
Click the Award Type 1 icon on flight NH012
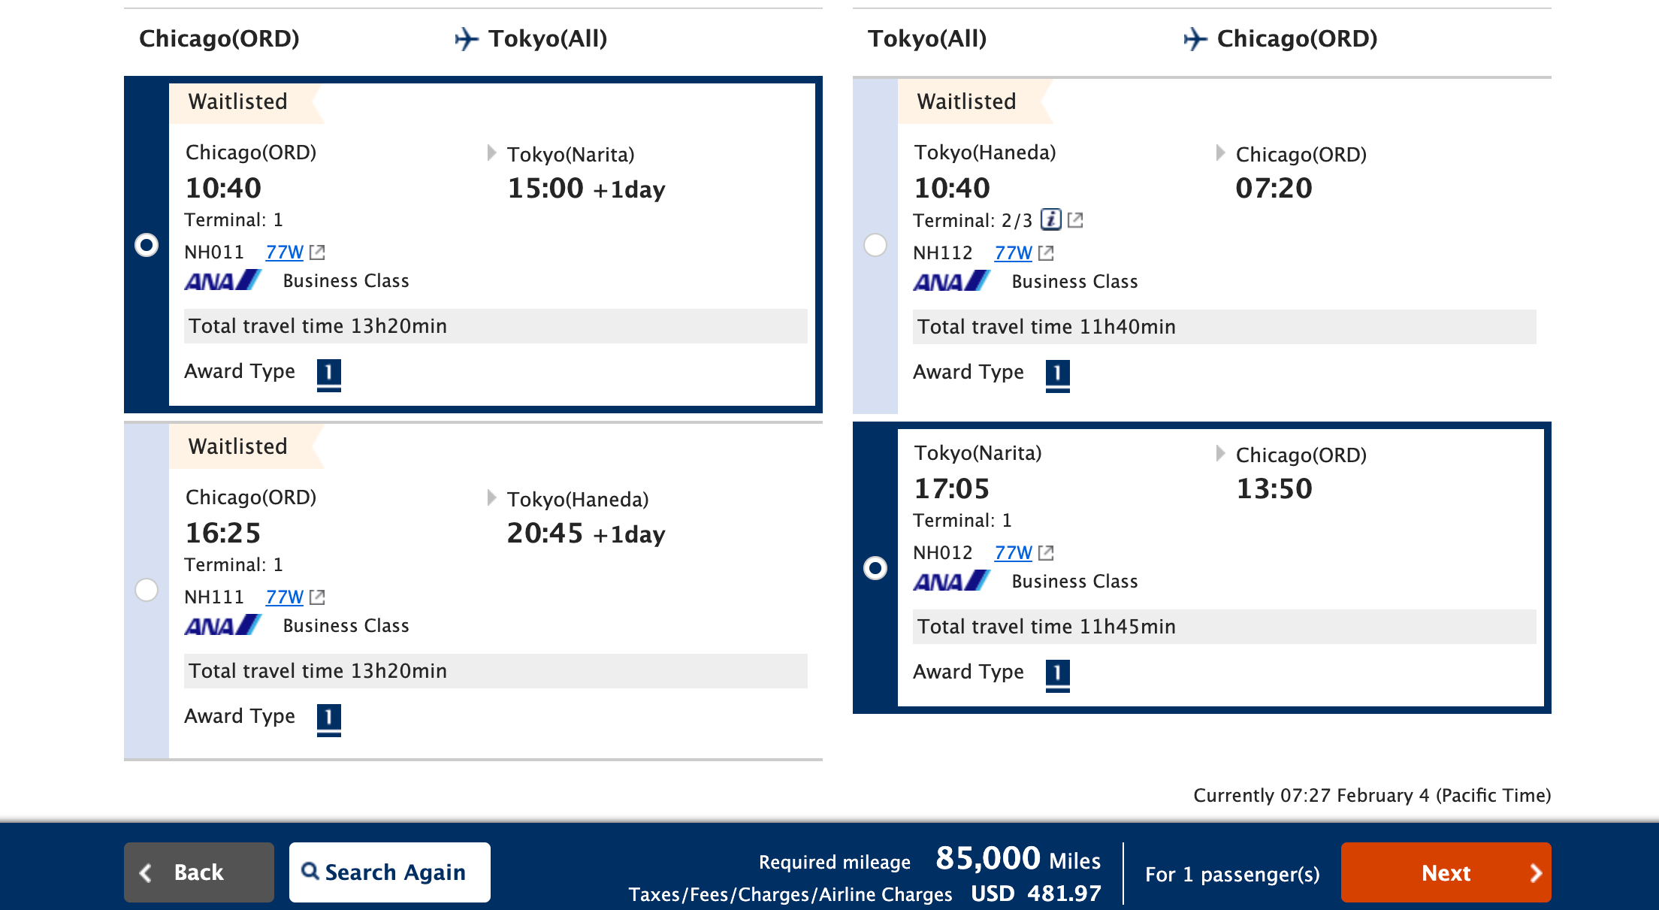click(1058, 671)
